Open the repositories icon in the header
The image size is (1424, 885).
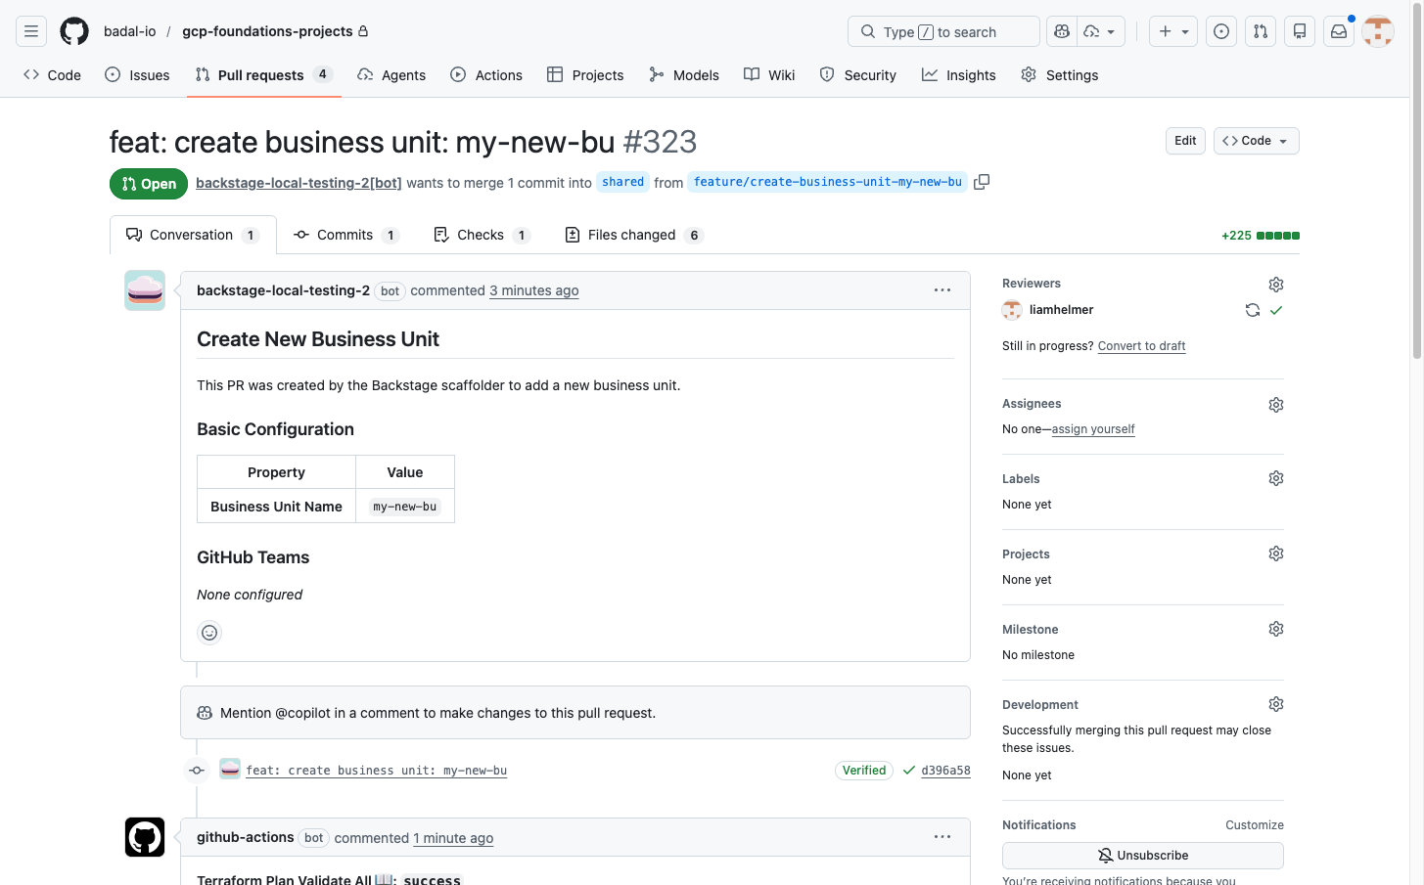pos(1300,31)
